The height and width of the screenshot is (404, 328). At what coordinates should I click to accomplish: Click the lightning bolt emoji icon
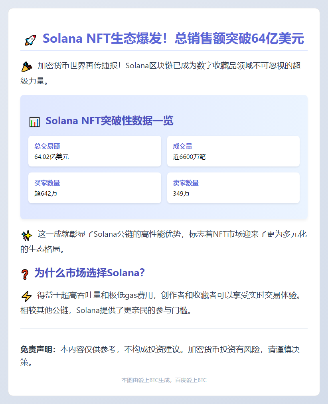pyautogui.click(x=26, y=296)
